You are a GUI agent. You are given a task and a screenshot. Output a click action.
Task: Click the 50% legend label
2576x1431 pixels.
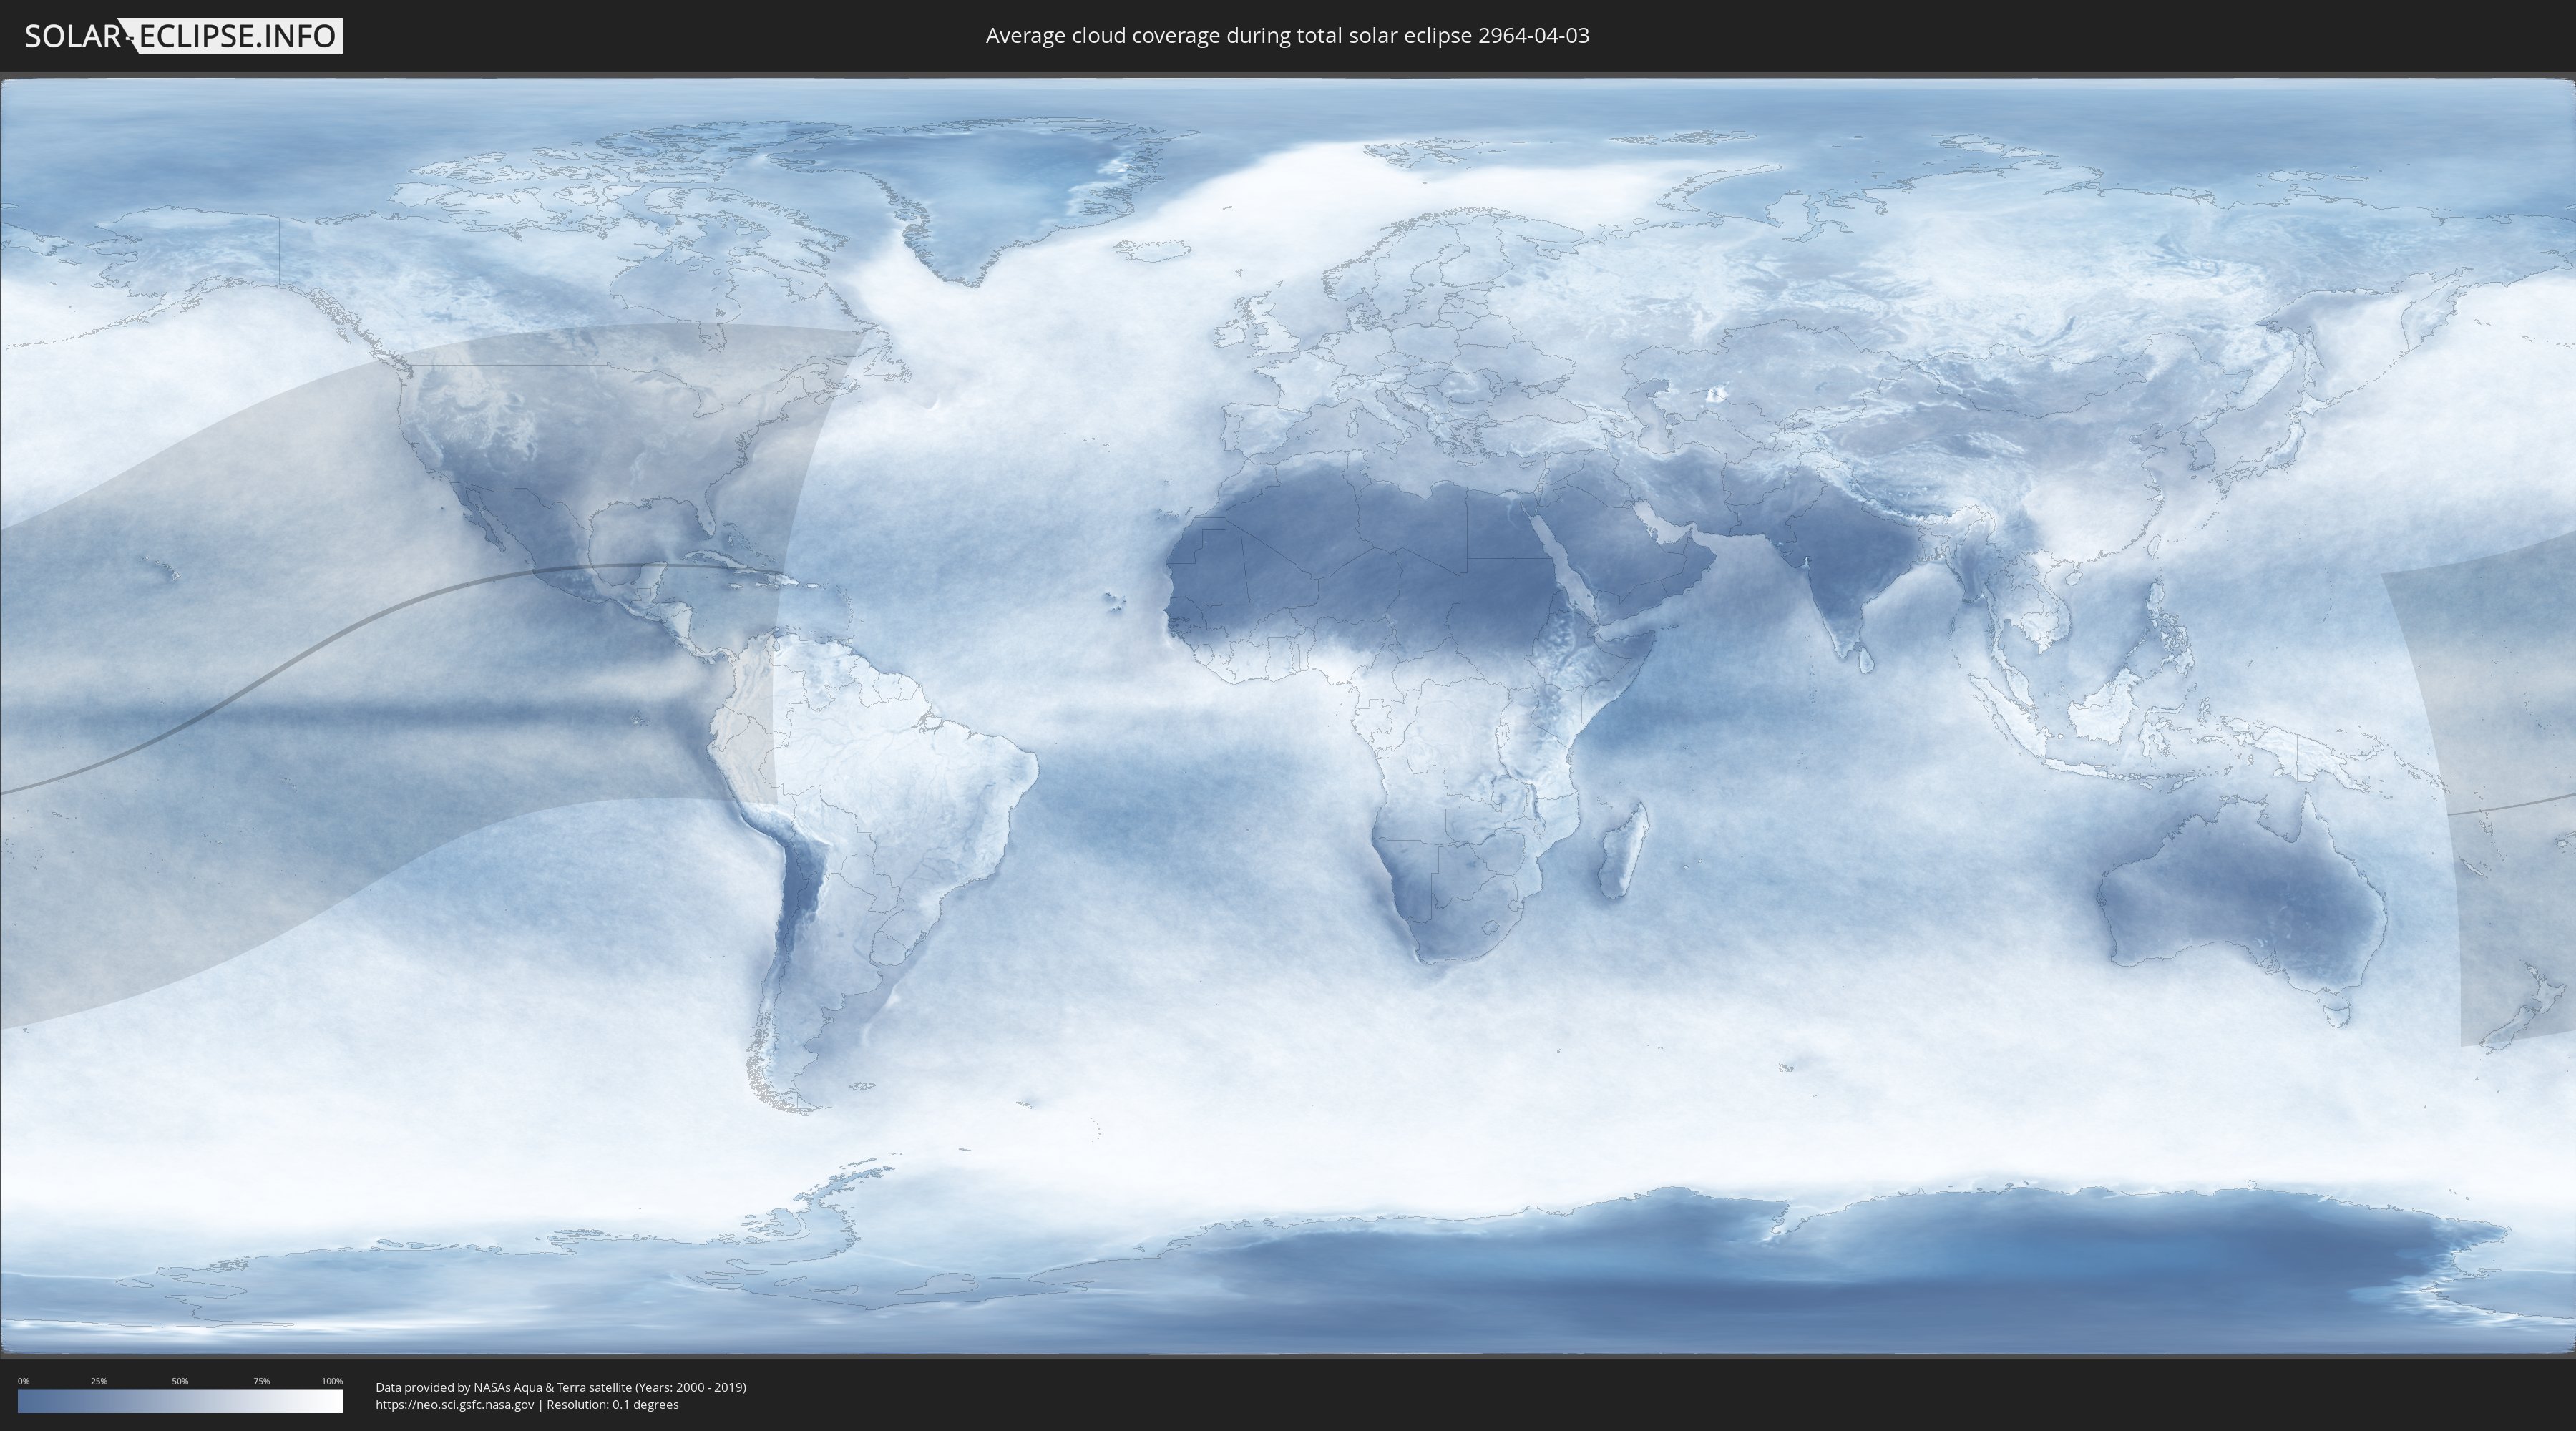[180, 1381]
